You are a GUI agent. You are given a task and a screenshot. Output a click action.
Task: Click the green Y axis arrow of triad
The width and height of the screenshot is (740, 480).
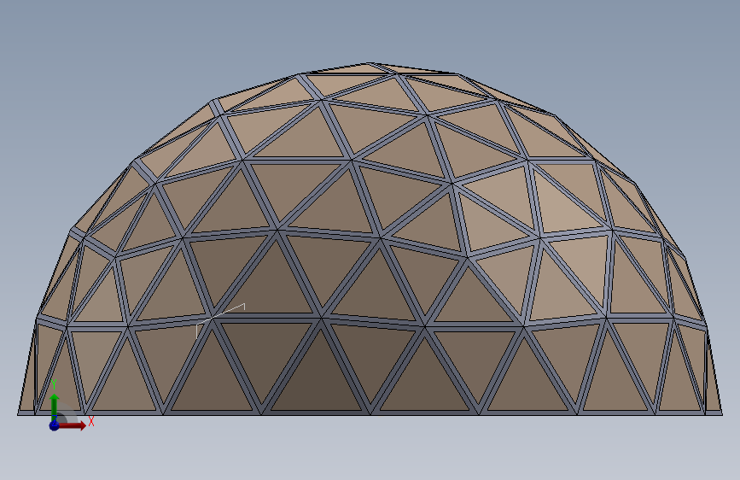(55, 407)
